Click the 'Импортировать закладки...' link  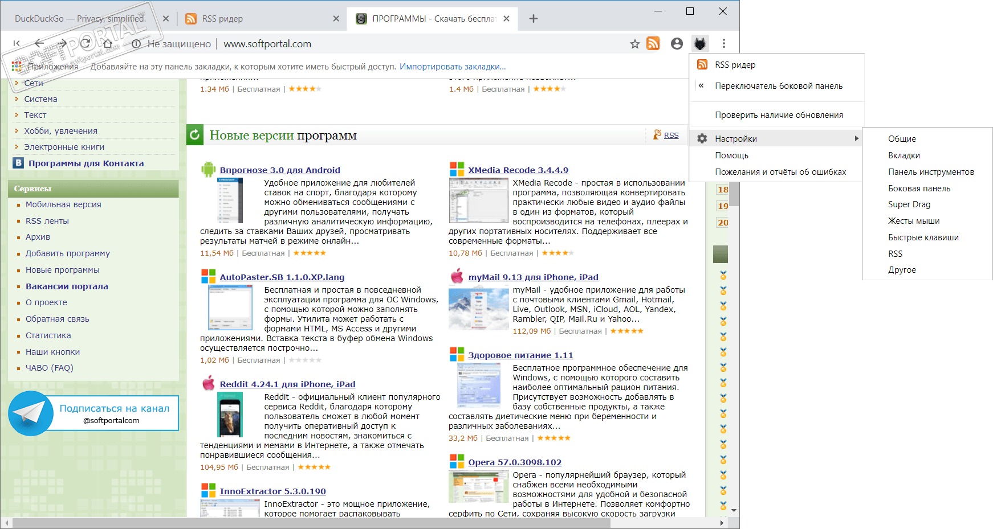click(x=453, y=67)
